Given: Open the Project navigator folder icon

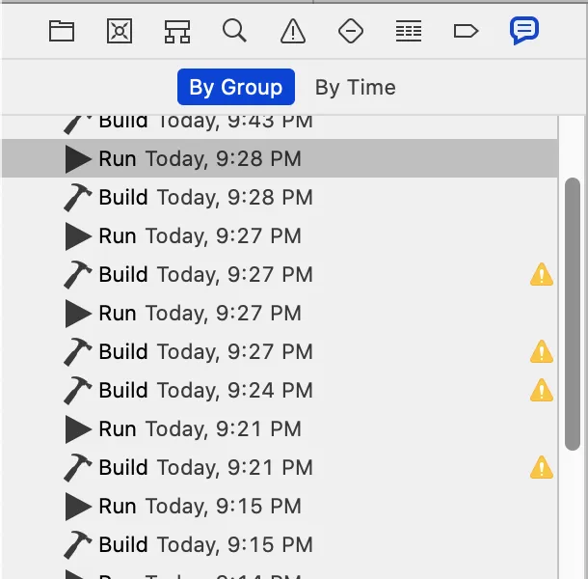Looking at the screenshot, I should 62,31.
